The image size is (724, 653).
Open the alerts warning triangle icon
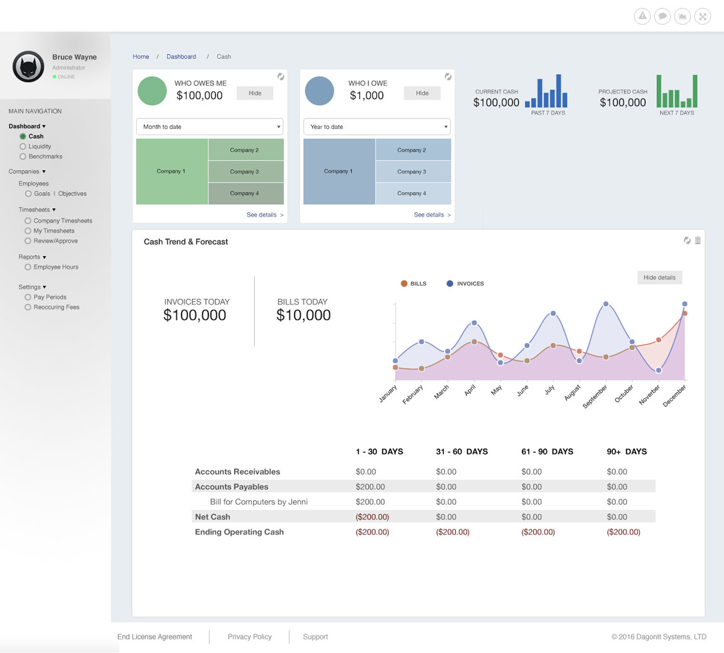642,16
